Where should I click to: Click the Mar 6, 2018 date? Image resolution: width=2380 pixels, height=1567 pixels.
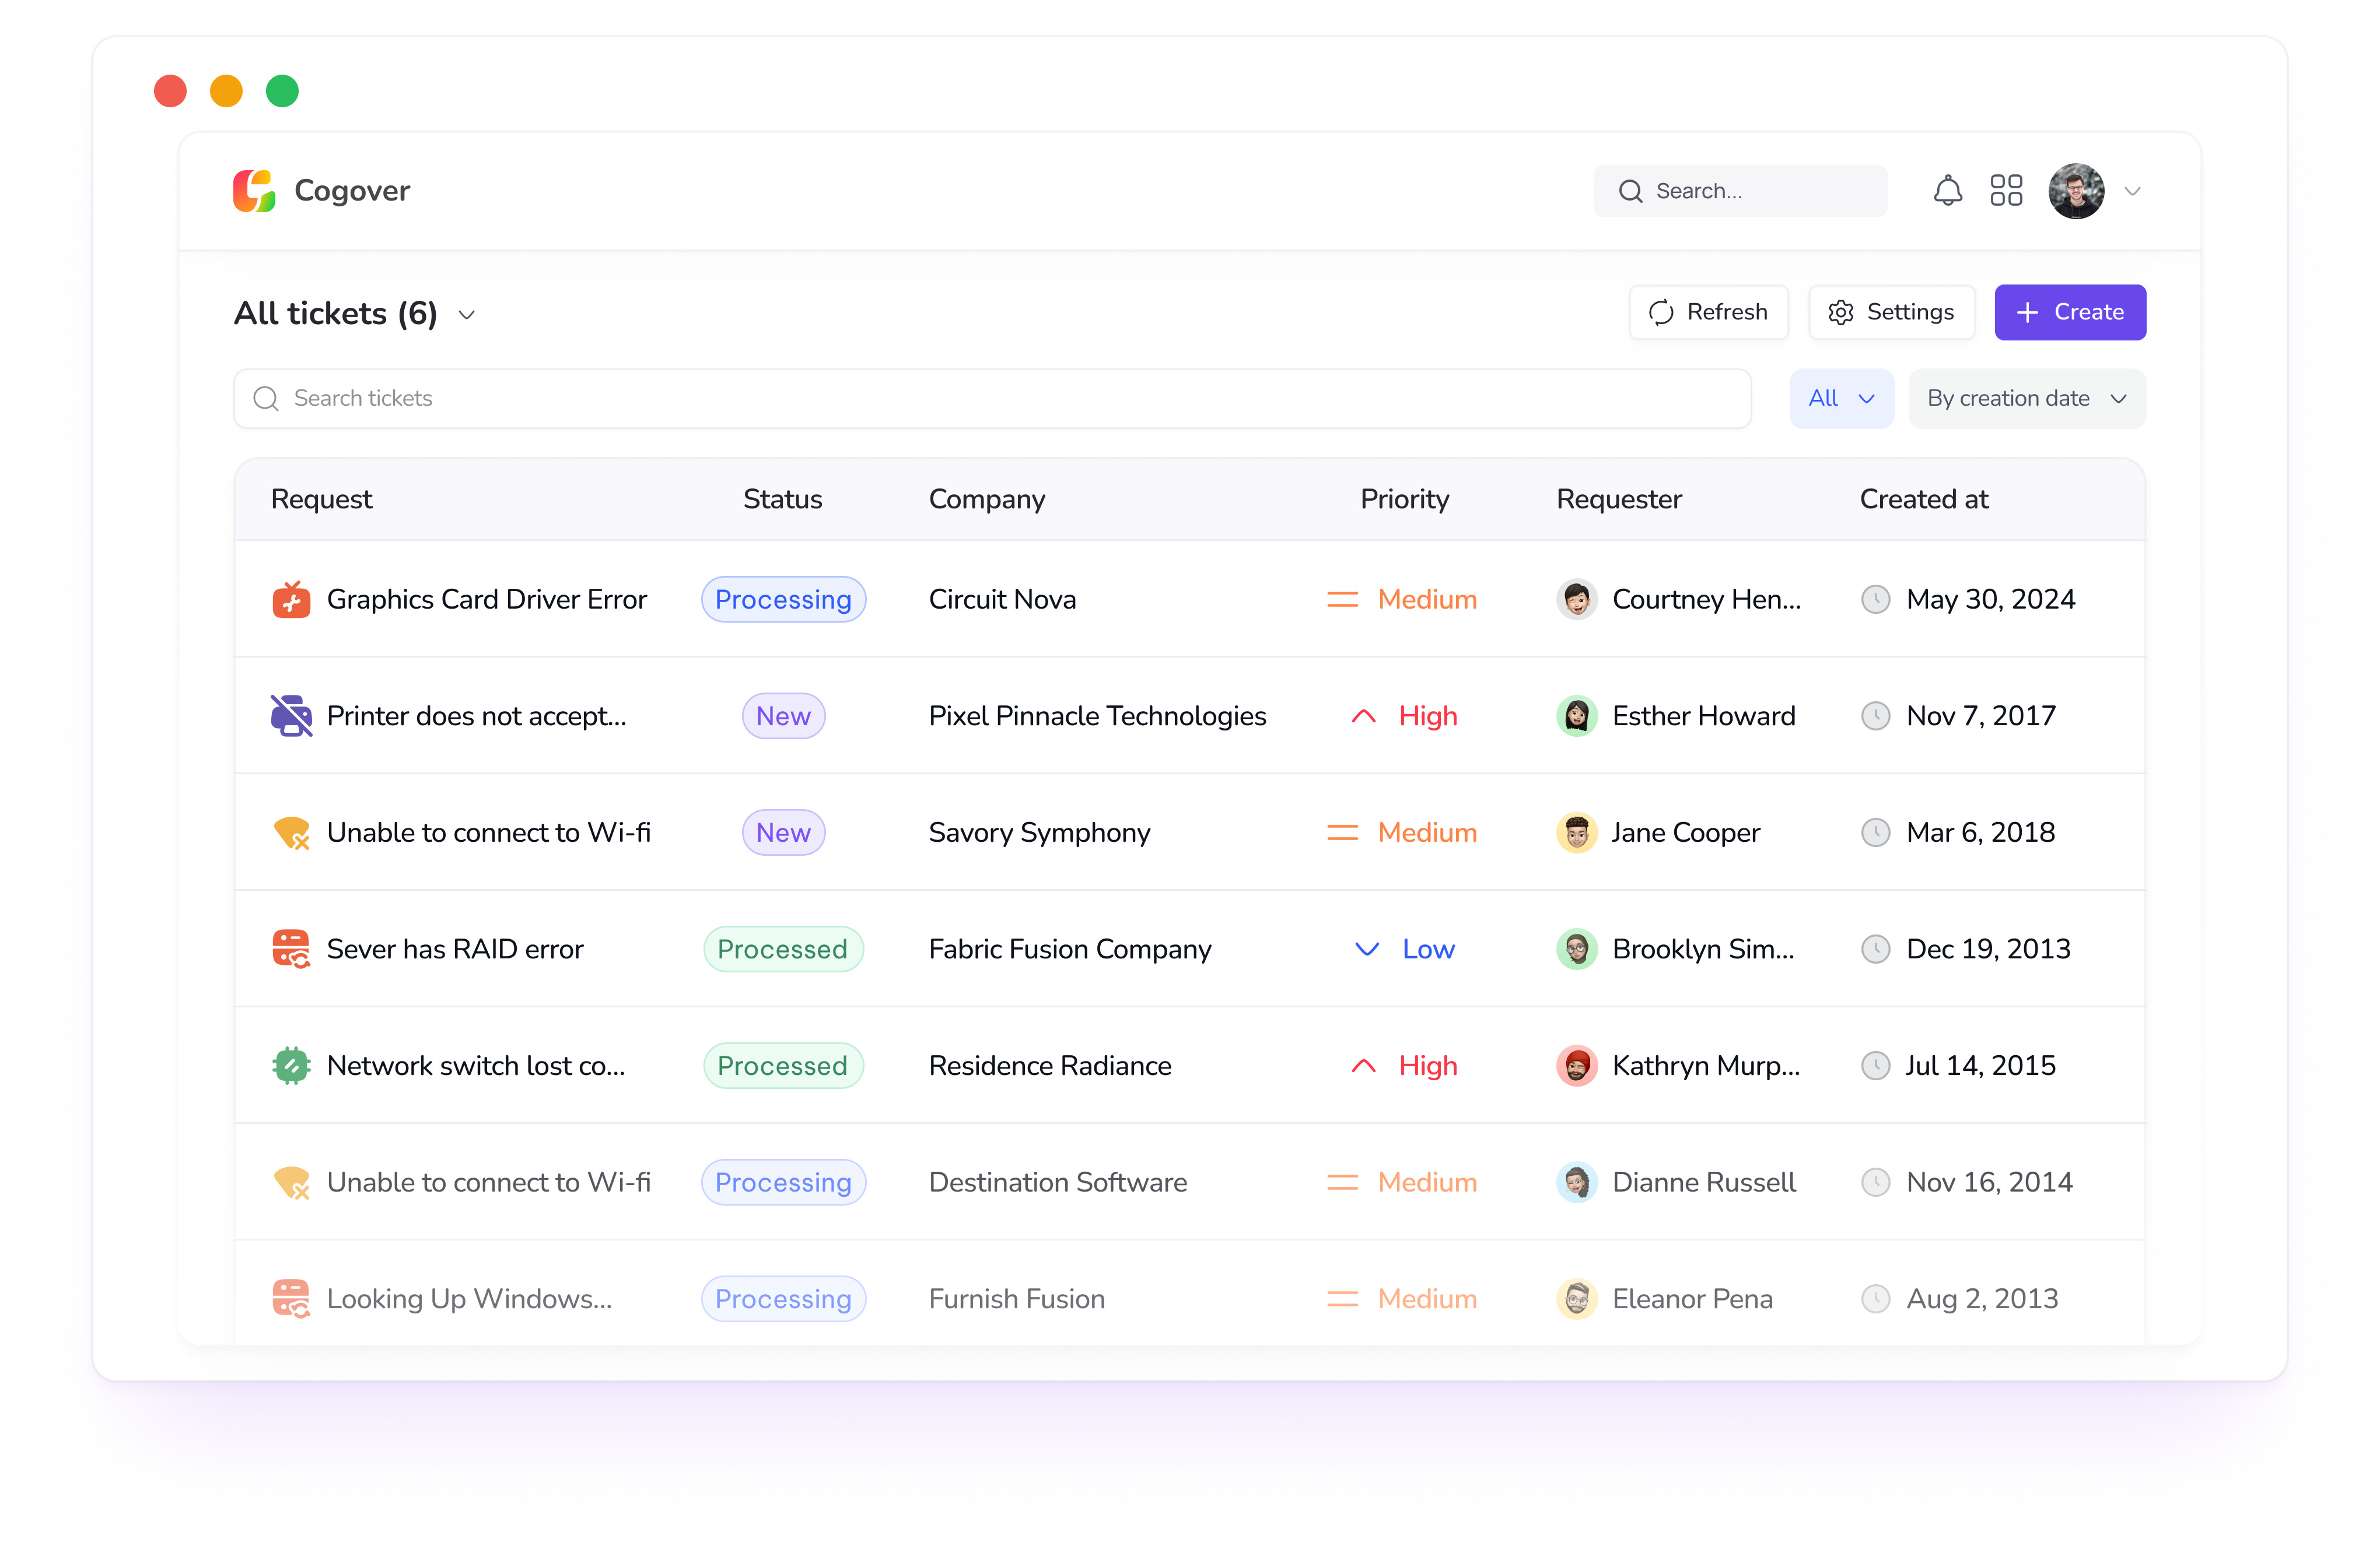pyautogui.click(x=1980, y=832)
